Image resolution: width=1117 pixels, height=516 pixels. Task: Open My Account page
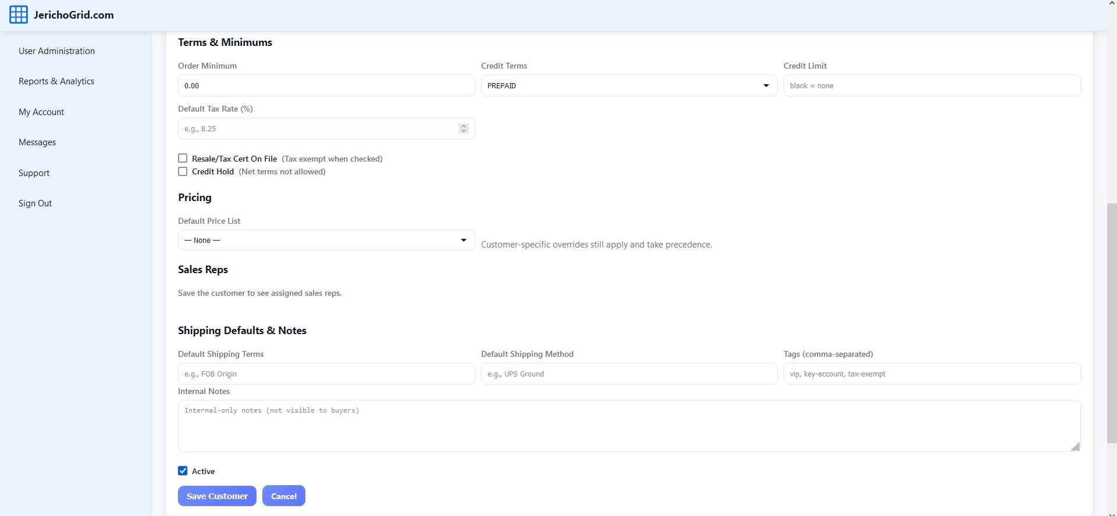[x=41, y=112]
